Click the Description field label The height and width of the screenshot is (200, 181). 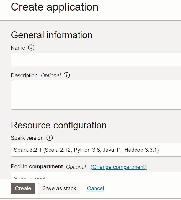coord(24,75)
